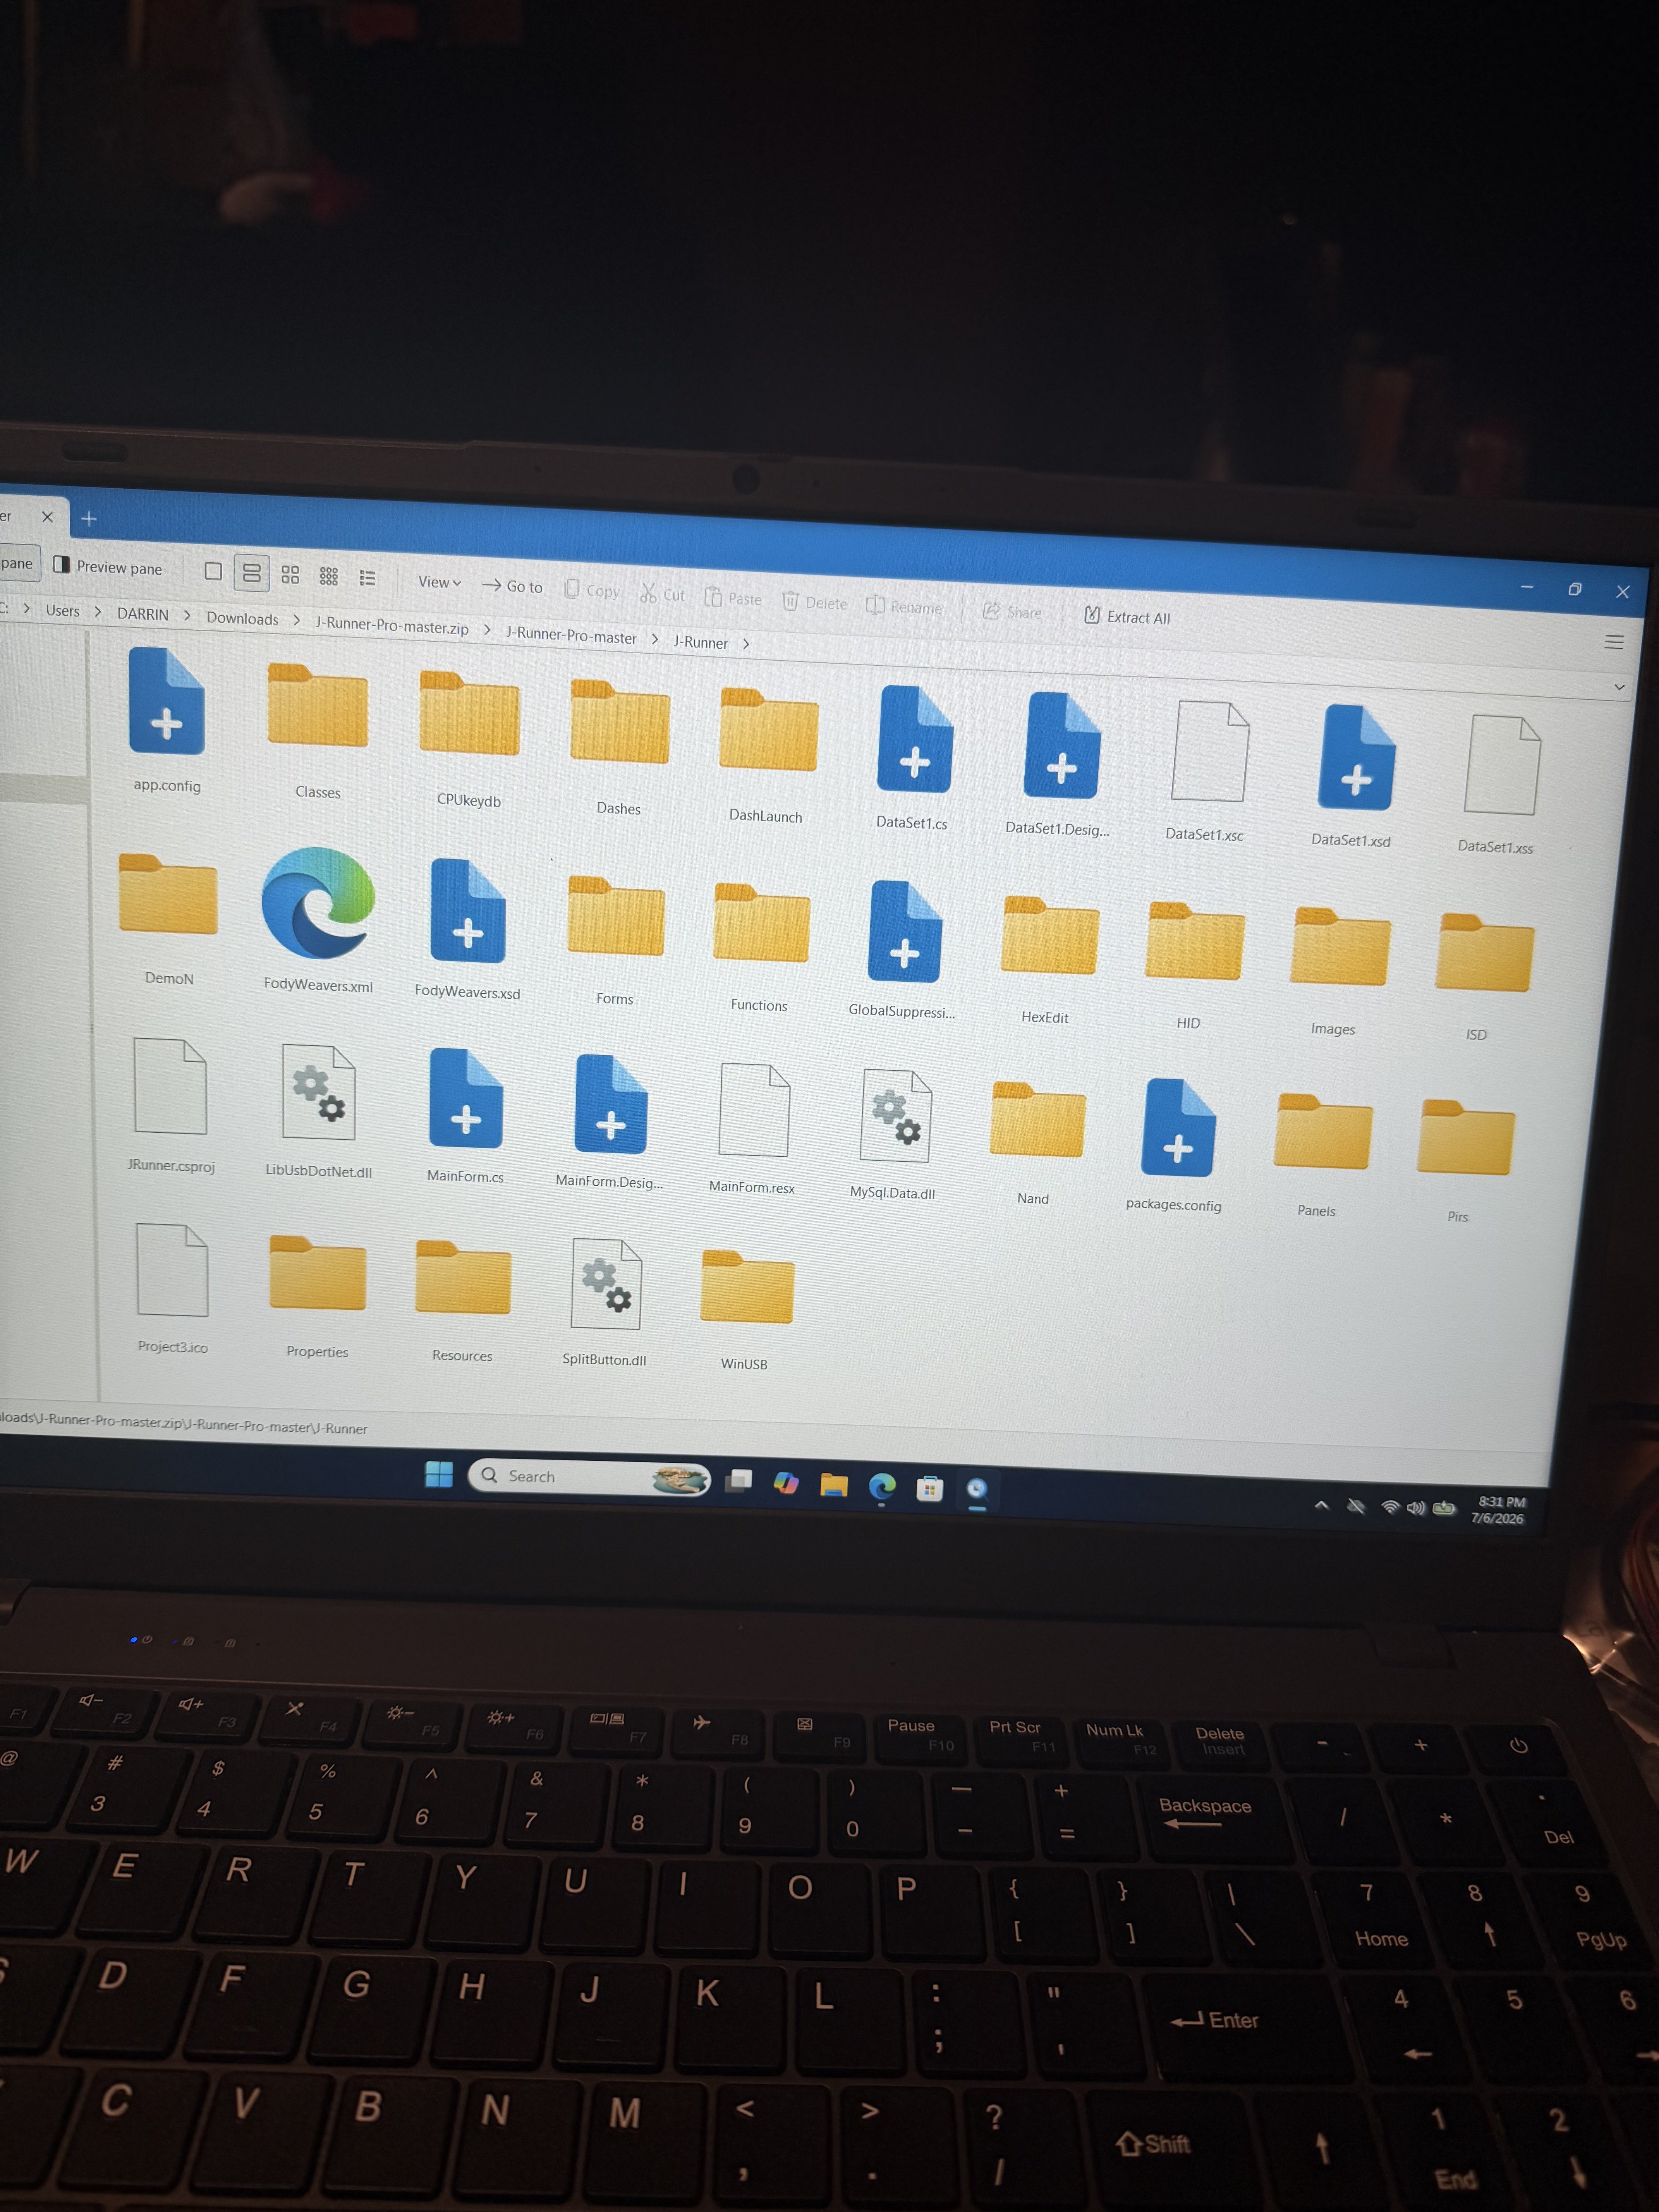Expand the View dropdown menu

pyautogui.click(x=440, y=582)
